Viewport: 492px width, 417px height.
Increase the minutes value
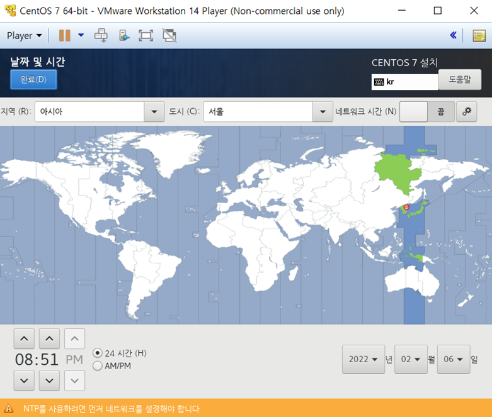pos(49,338)
